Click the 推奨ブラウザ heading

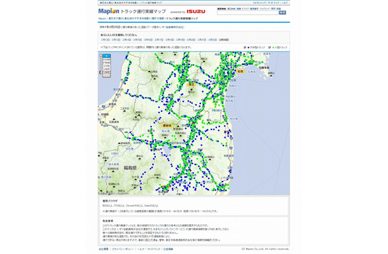click(x=110, y=201)
